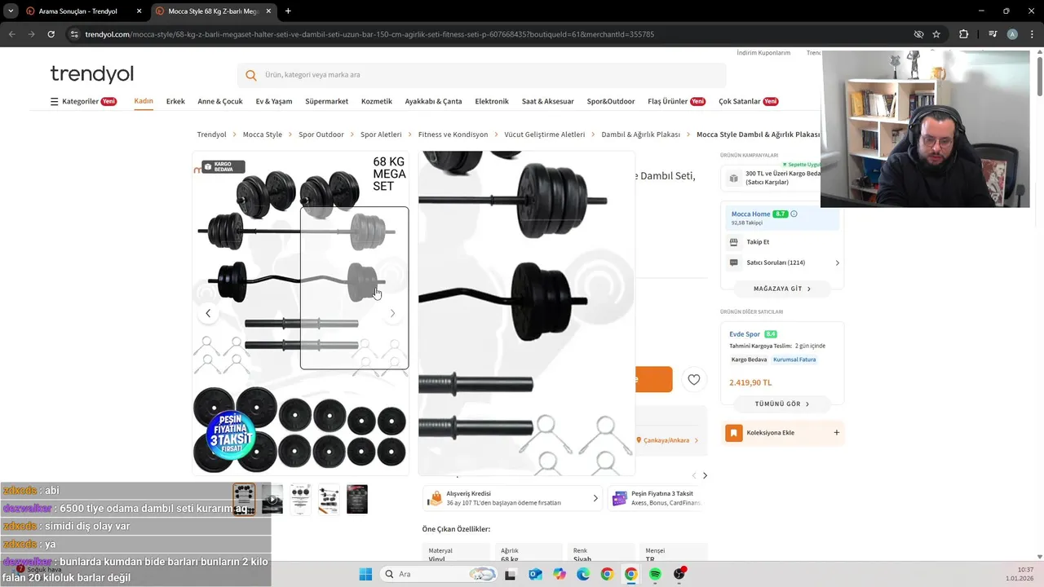The width and height of the screenshot is (1044, 587).
Task: Advance payment cards with right carousel arrow
Action: 705,475
